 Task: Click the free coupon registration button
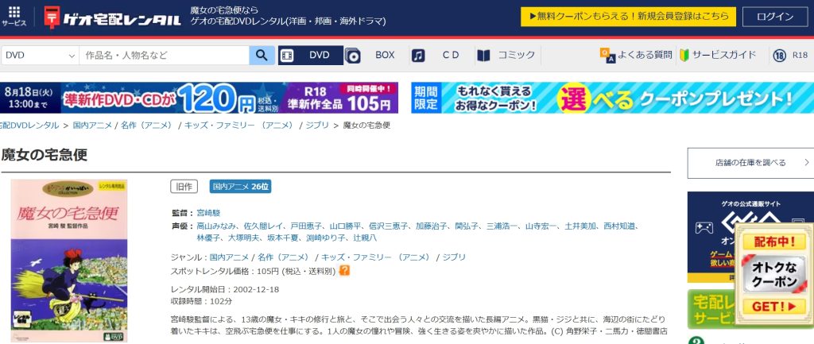pyautogui.click(x=628, y=17)
